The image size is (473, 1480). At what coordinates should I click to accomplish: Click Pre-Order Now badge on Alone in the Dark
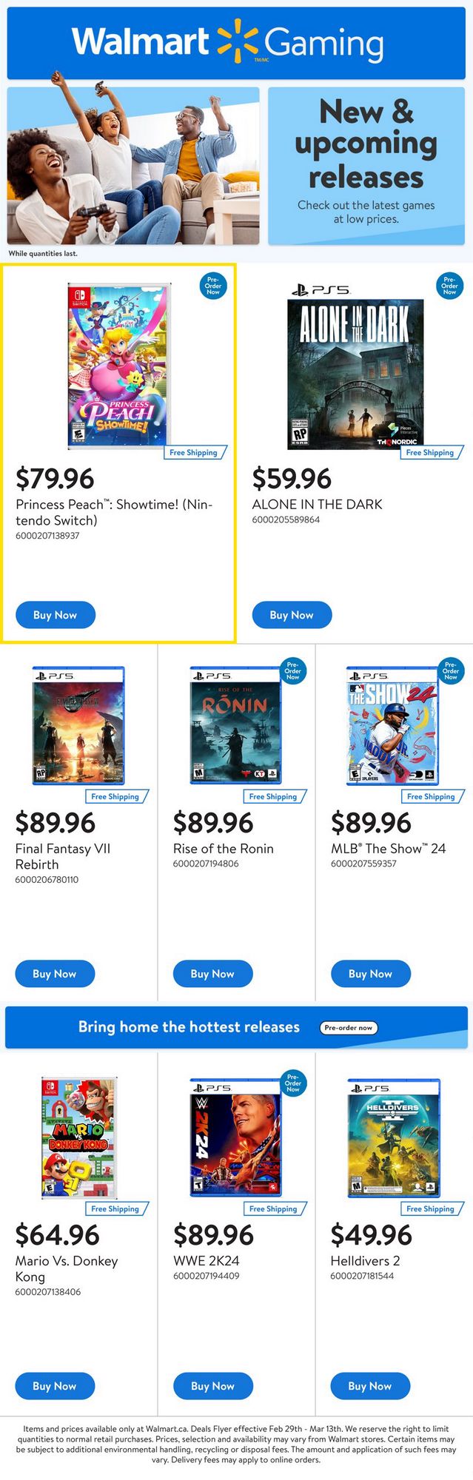click(x=449, y=286)
